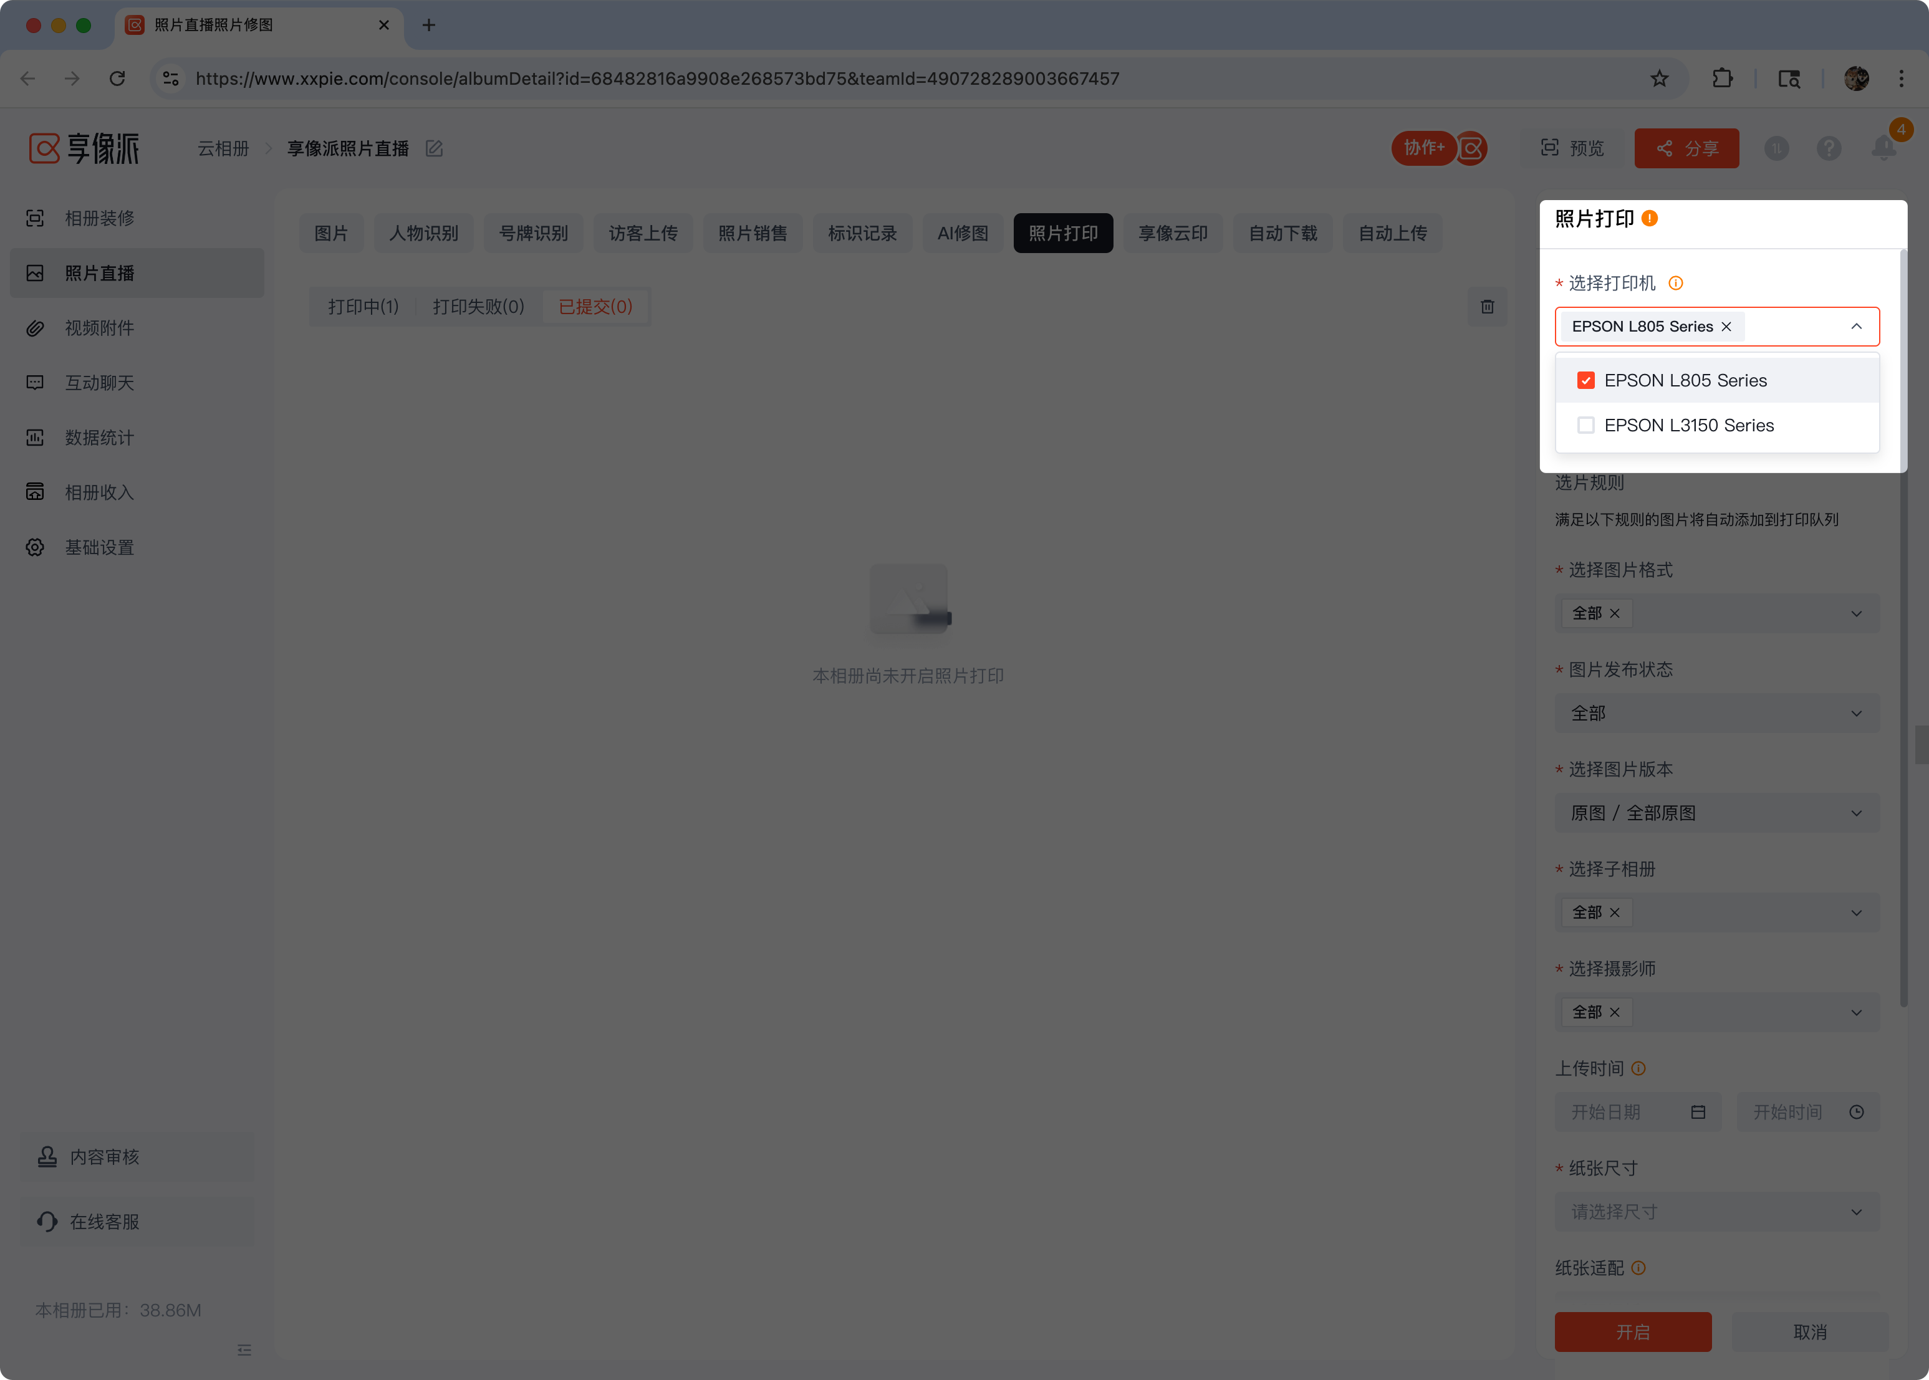Click the trash delete icon
Viewport: 1929px width, 1380px height.
tap(1487, 307)
